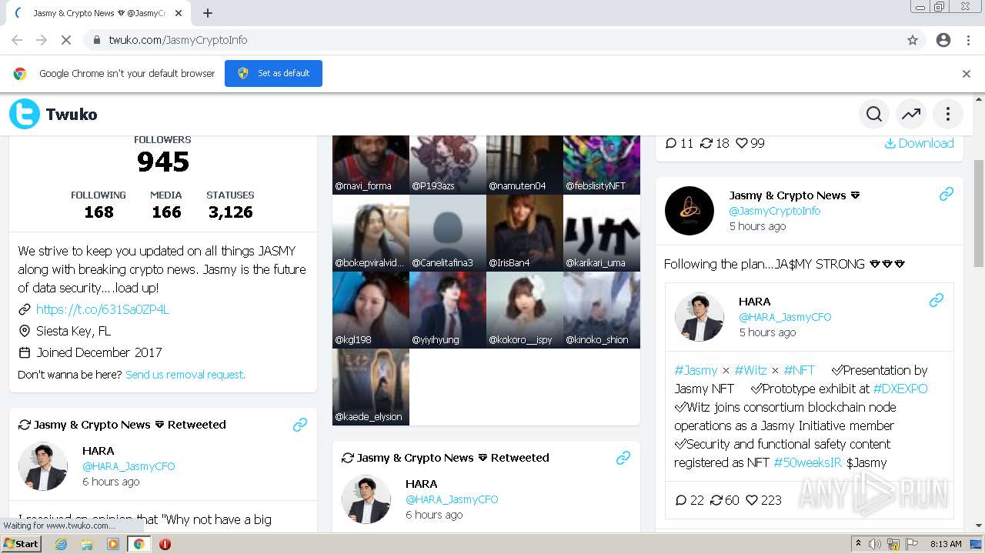
Task: Select the Jasmy & Crypto News browser tab
Action: point(98,13)
